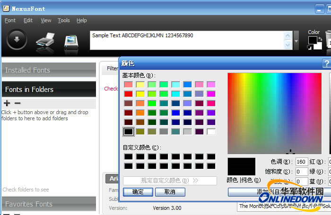Click the sample text scroll up arrow

287,35
